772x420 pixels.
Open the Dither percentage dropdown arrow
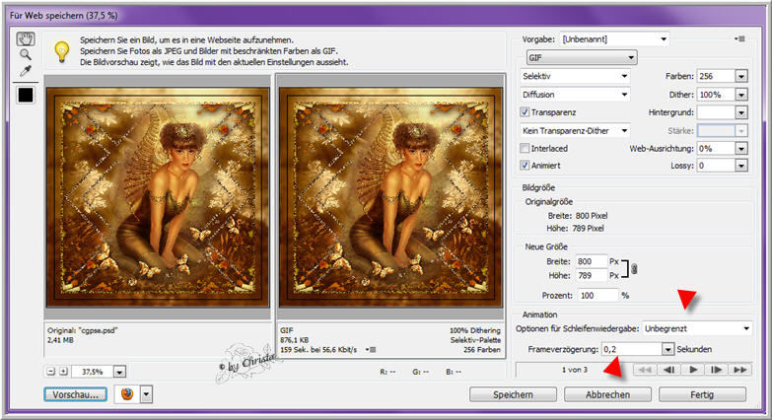(741, 95)
